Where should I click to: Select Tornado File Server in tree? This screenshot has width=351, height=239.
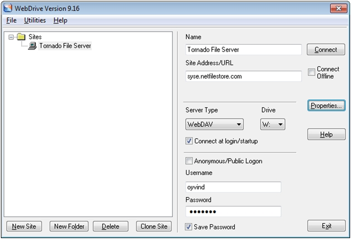point(65,46)
